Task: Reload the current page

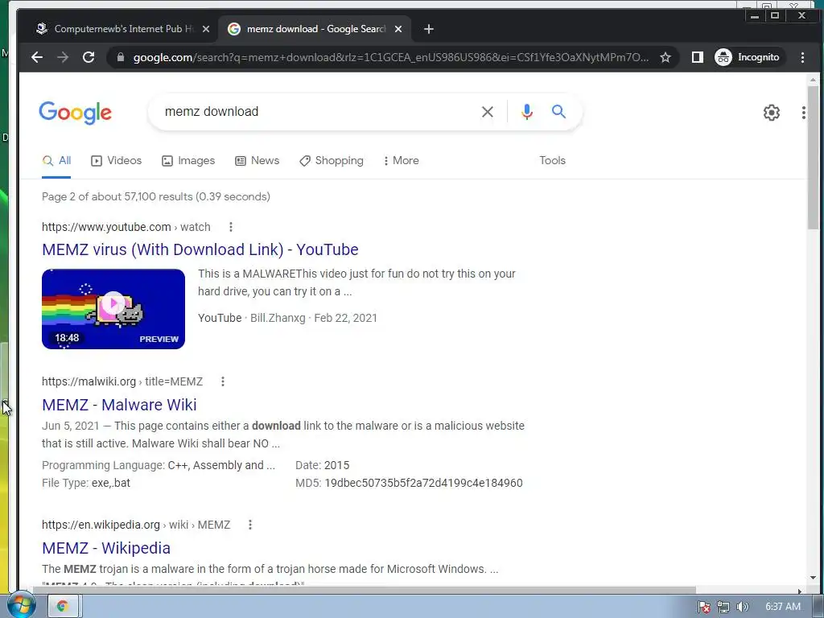Action: 89,57
